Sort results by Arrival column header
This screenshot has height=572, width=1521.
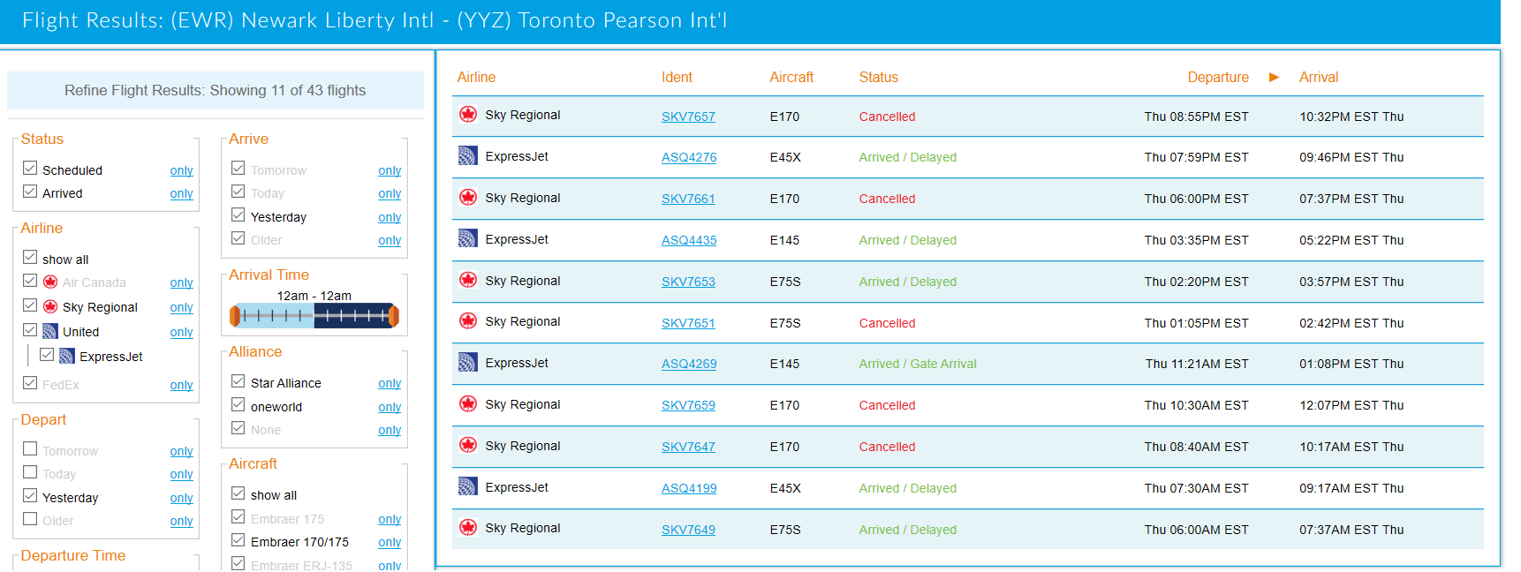point(1318,78)
